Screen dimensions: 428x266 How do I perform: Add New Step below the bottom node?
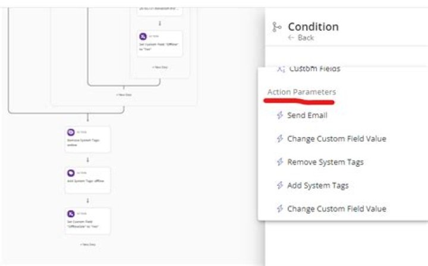pos(88,245)
